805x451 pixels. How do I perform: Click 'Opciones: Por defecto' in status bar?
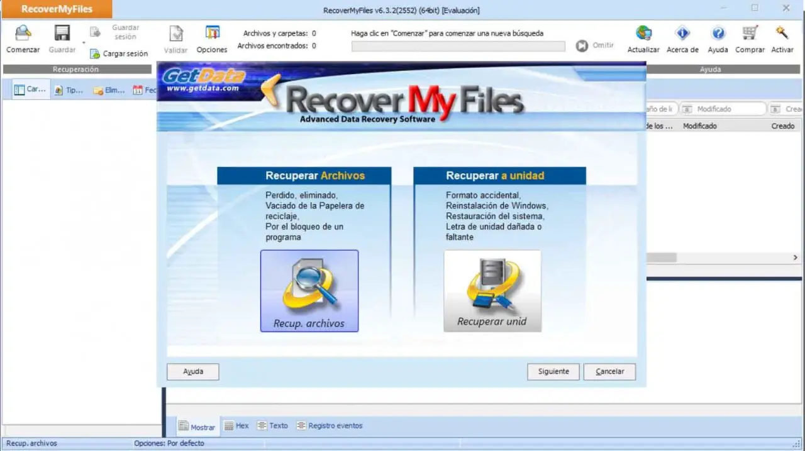click(x=169, y=443)
